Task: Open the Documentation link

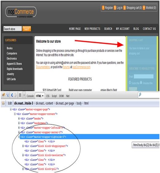Action: coord(43,67)
